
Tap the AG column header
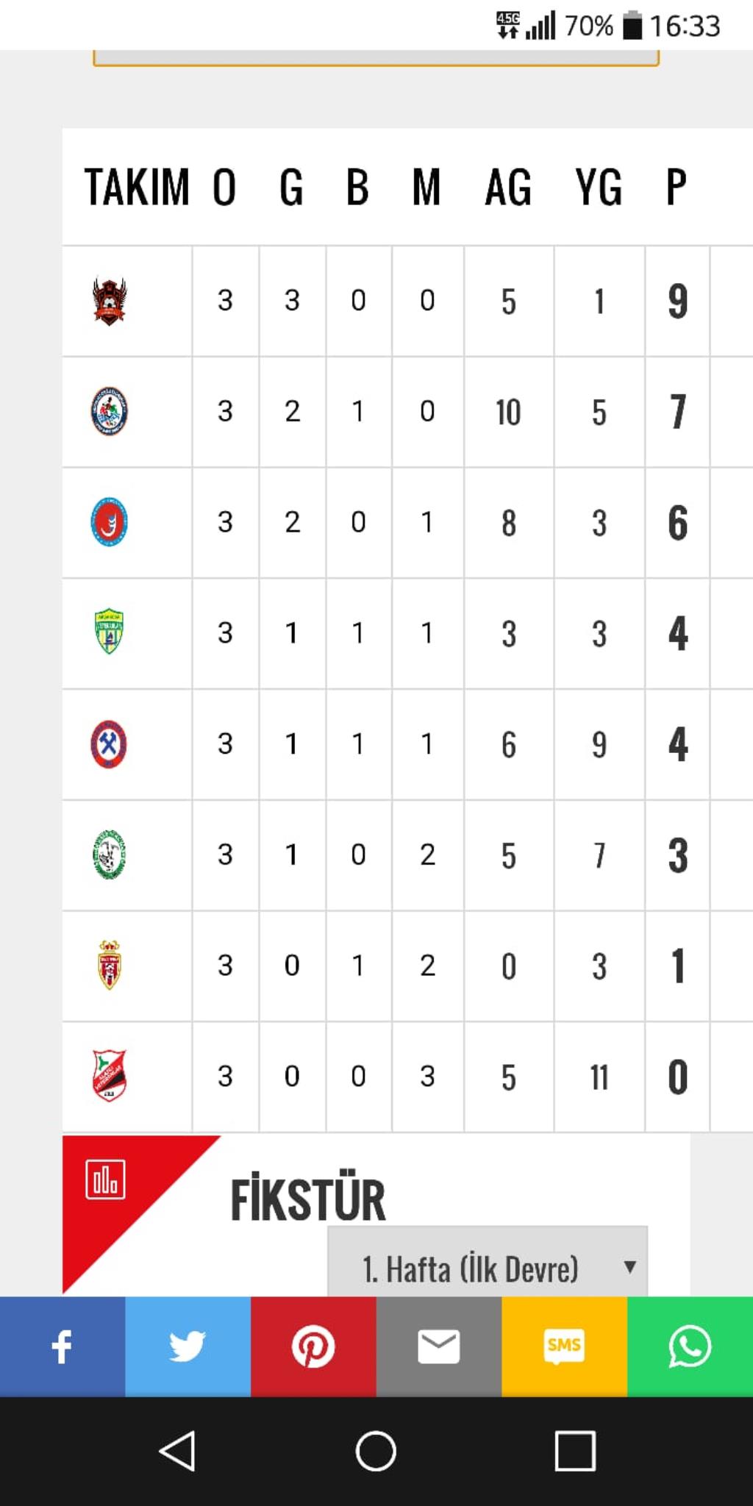508,187
